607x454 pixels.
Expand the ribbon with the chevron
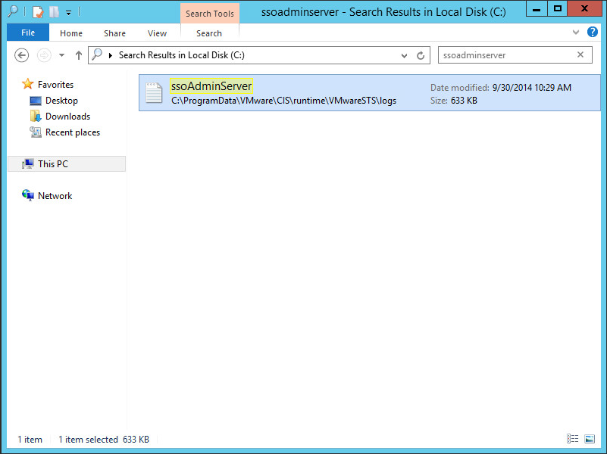pyautogui.click(x=576, y=32)
